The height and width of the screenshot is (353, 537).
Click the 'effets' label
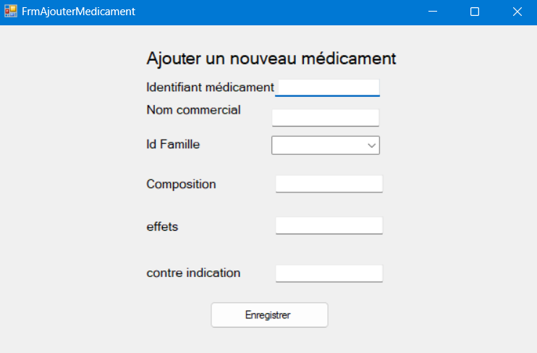coord(162,226)
